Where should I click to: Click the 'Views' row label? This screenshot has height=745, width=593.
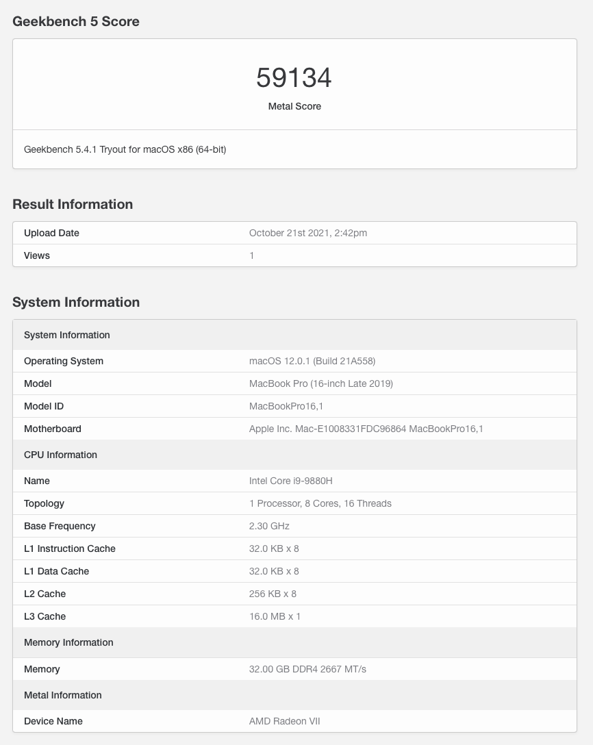coord(36,255)
